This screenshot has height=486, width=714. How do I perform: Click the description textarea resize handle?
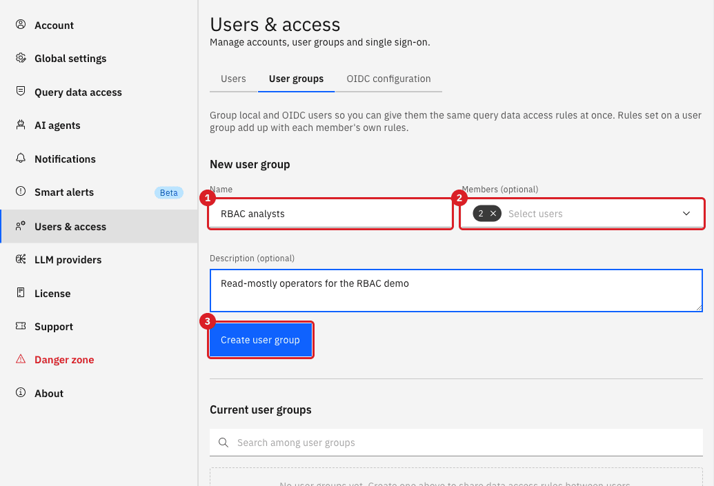[699, 308]
